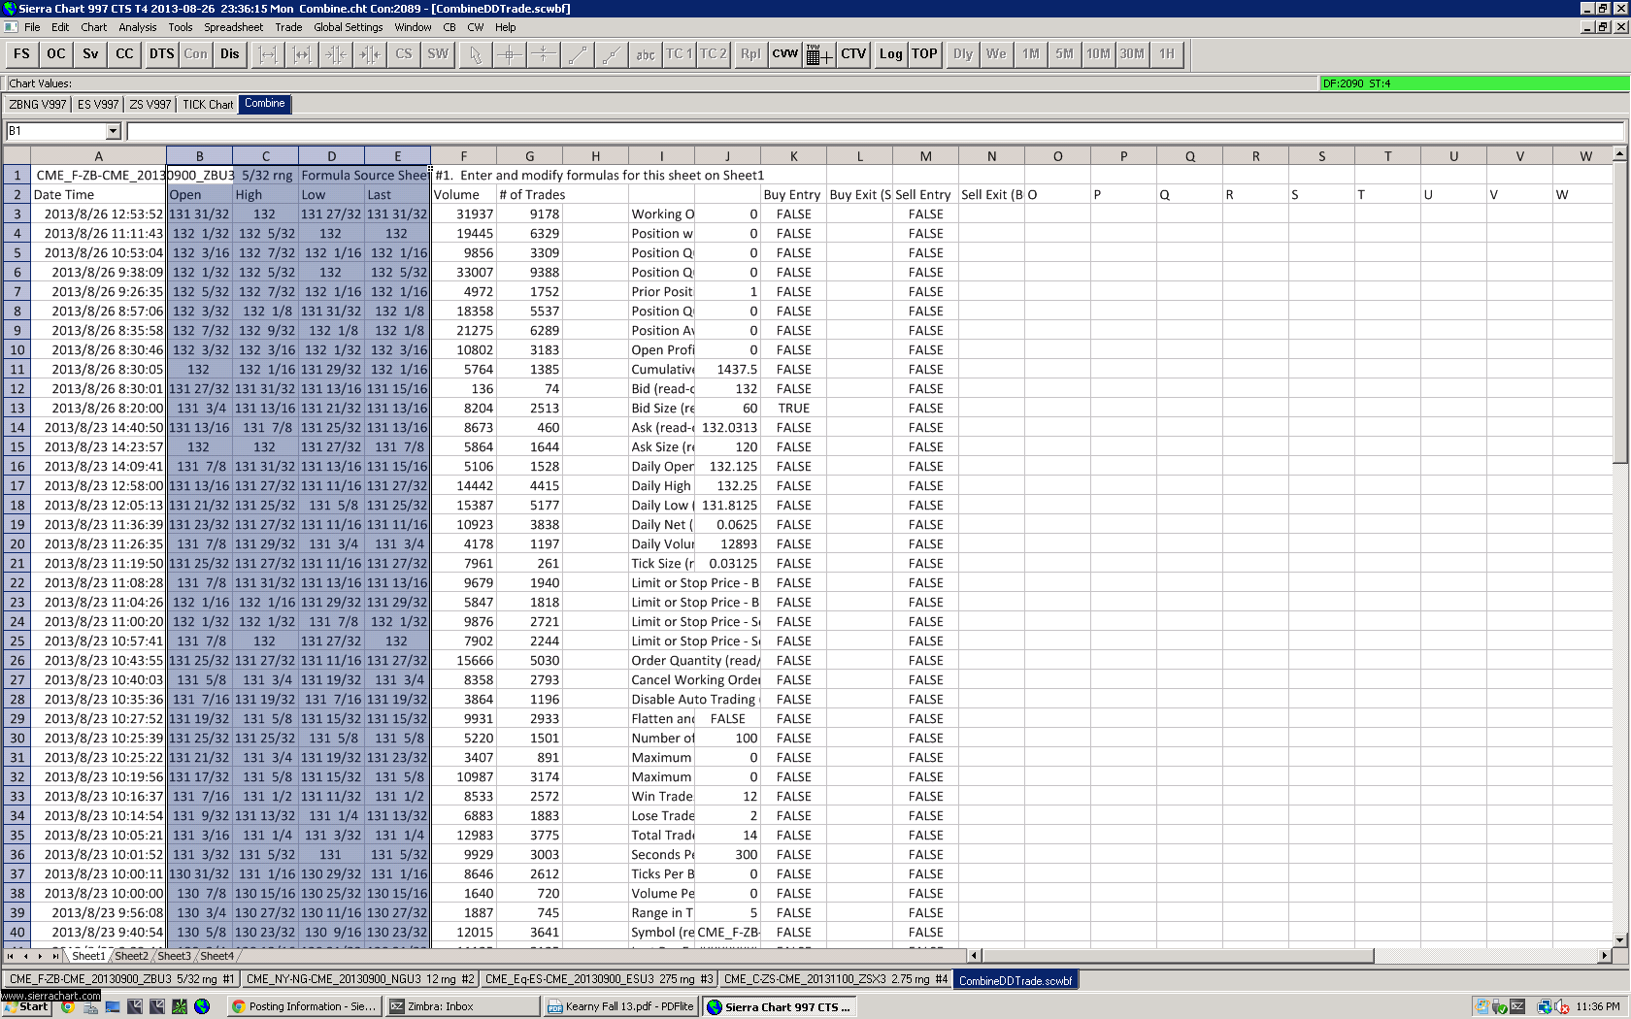The width and height of the screenshot is (1631, 1019).
Task: Choose the abc text drawing tool
Action: pyautogui.click(x=645, y=54)
